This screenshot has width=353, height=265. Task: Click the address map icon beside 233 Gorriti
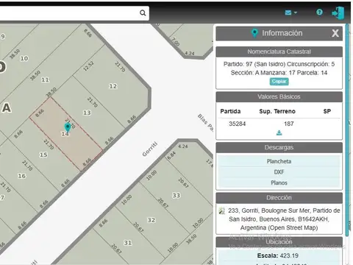tap(222, 211)
